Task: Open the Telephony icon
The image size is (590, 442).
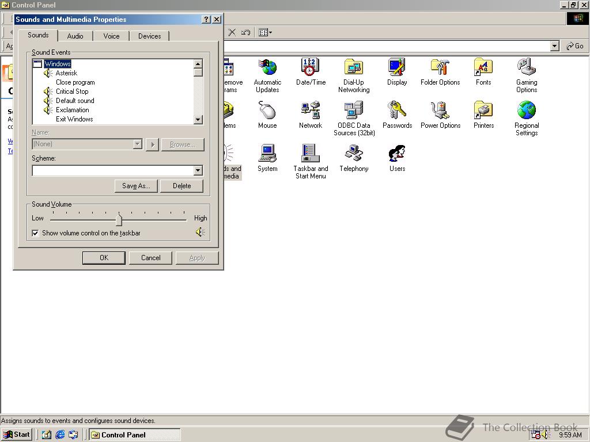Action: coord(354,158)
